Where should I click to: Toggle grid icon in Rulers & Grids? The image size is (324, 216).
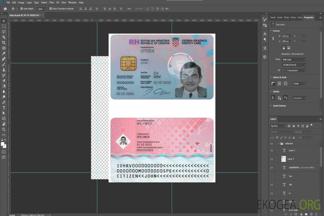pos(279,83)
